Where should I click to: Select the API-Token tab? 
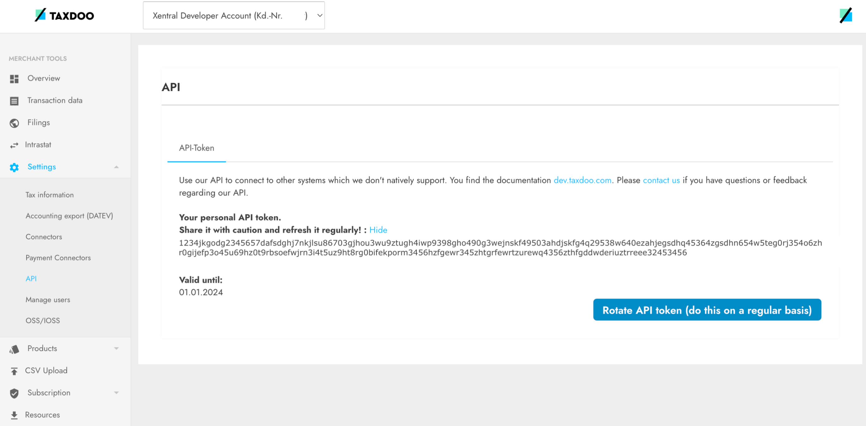pos(196,148)
